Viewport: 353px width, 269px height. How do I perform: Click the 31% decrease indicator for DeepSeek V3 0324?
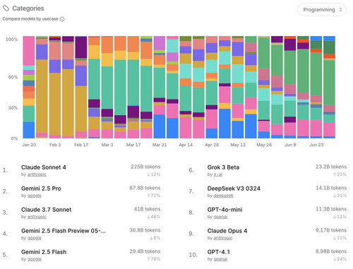tap(340, 196)
